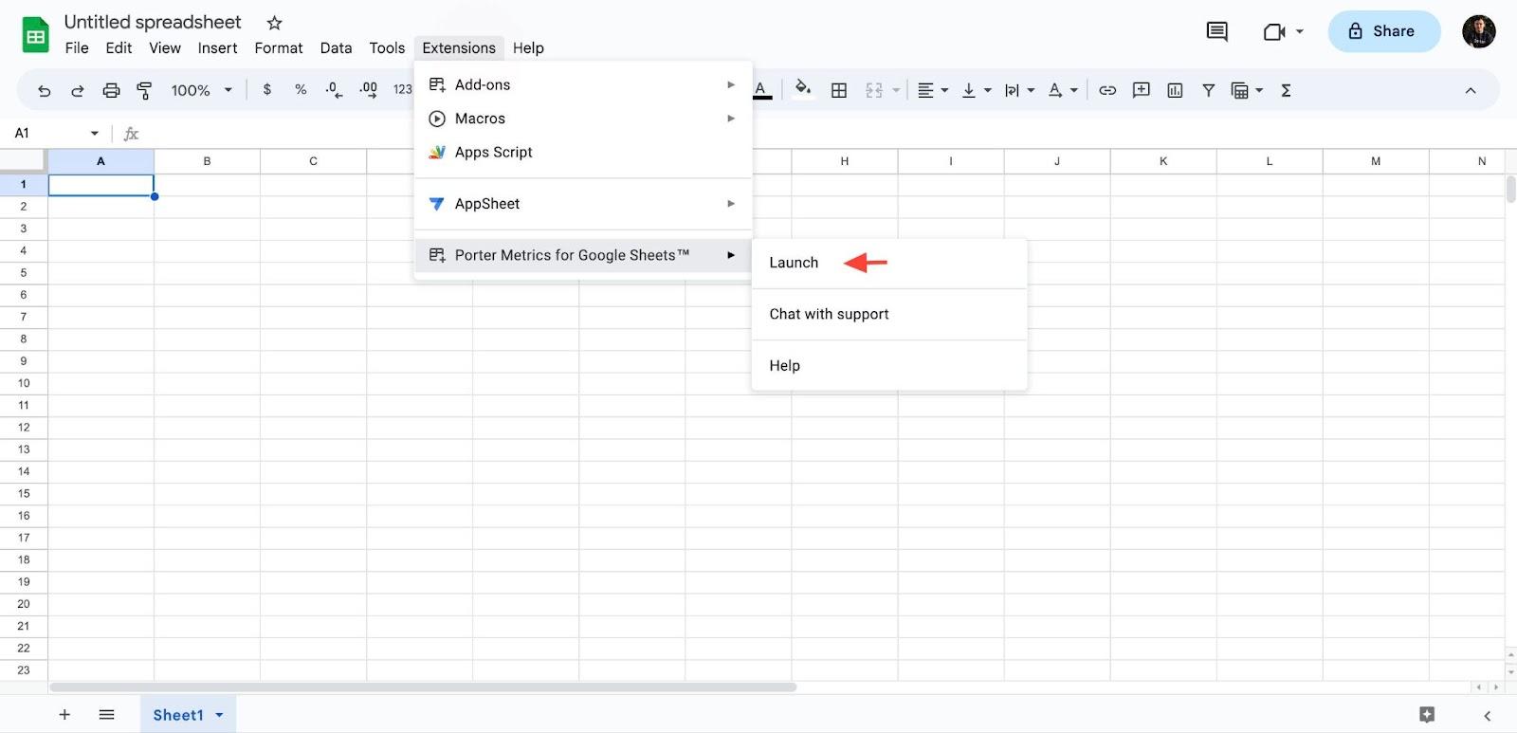
Task: Select column B header
Action: tap(207, 161)
